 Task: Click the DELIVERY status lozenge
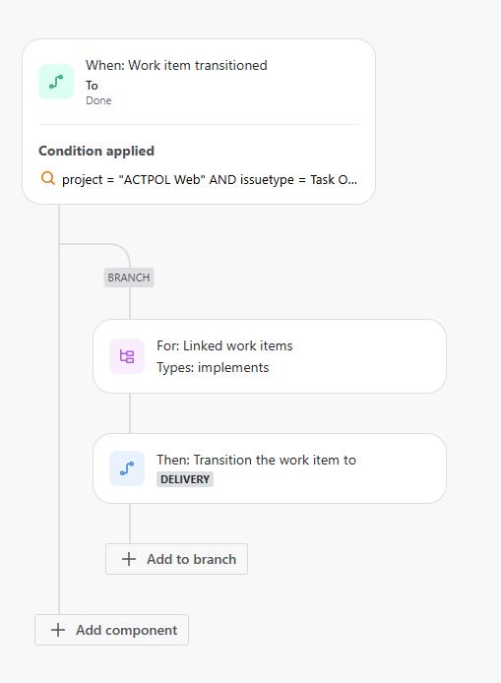tap(185, 479)
